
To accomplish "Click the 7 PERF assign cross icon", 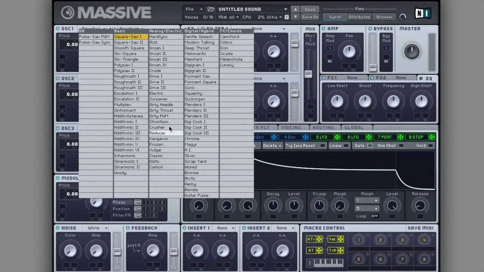I will (400, 137).
